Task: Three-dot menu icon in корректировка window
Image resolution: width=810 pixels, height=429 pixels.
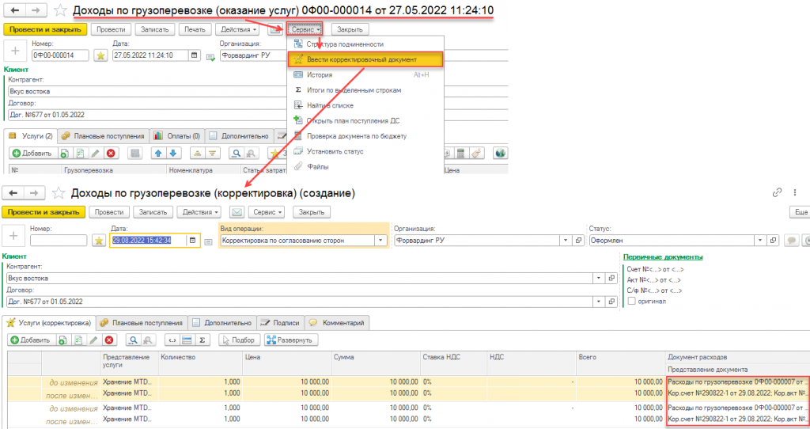Action: click(x=795, y=193)
